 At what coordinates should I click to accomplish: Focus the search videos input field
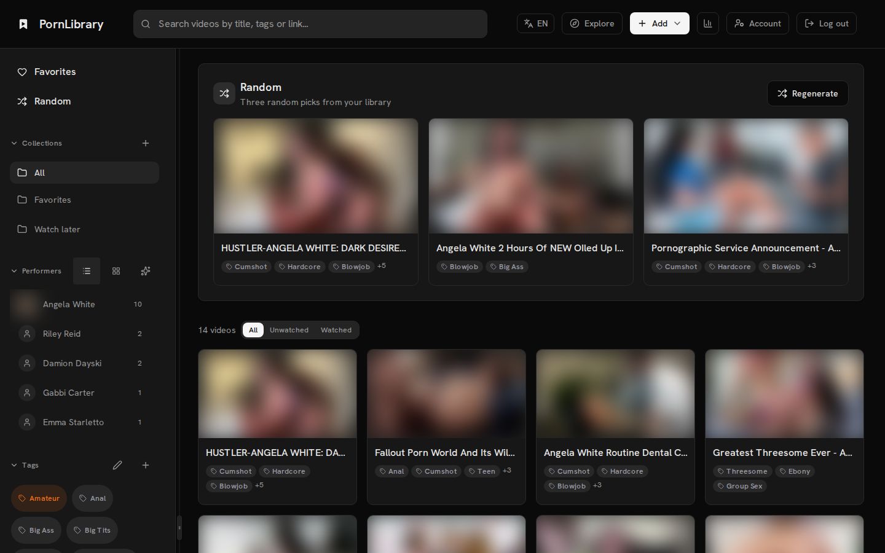310,24
